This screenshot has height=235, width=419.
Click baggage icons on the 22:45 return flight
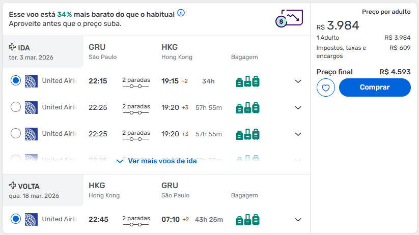coord(247,220)
